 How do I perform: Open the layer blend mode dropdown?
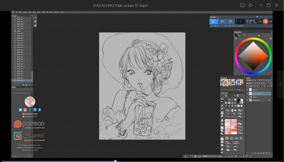click(x=253, y=83)
